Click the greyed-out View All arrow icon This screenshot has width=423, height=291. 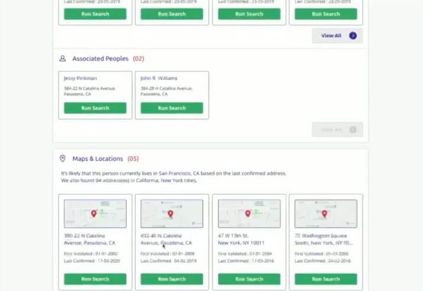(353, 130)
